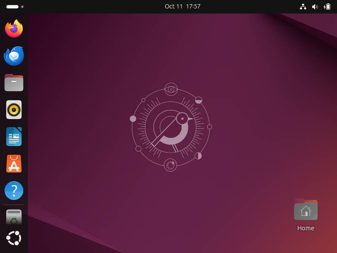
Task: Click the speaker volume icon in top bar
Action: click(315, 7)
